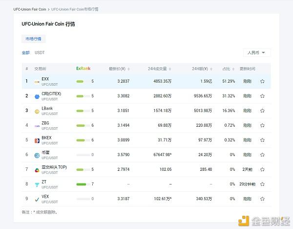
Task: Open the VEX exchange name link
Action: click(45, 197)
